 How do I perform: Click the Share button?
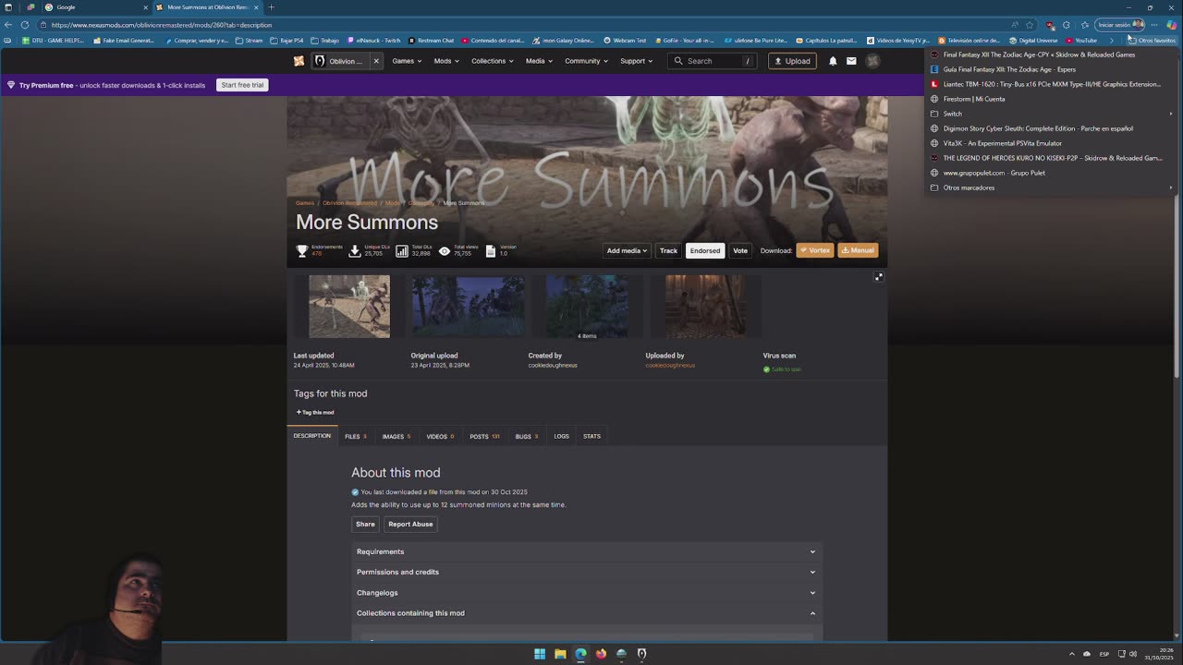[365, 524]
